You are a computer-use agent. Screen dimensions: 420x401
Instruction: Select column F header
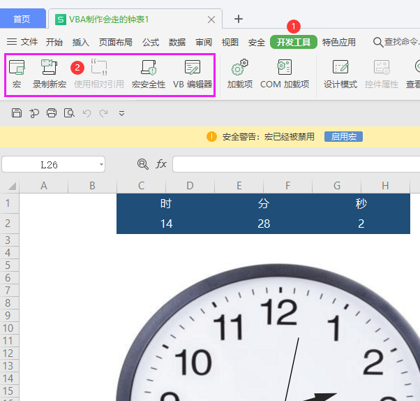coord(287,186)
